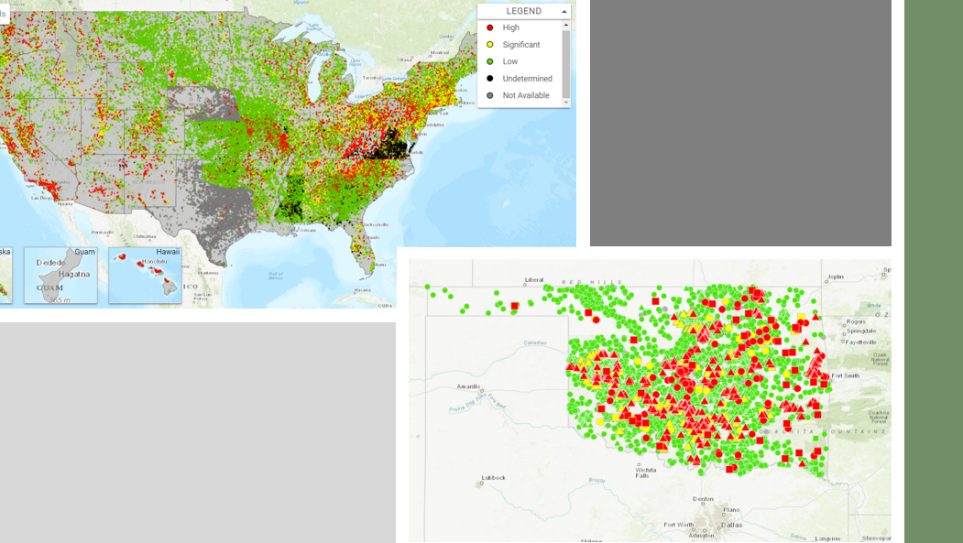Click the LEGEND panel header title
Image resolution: width=963 pixels, height=543 pixels.
click(x=523, y=11)
